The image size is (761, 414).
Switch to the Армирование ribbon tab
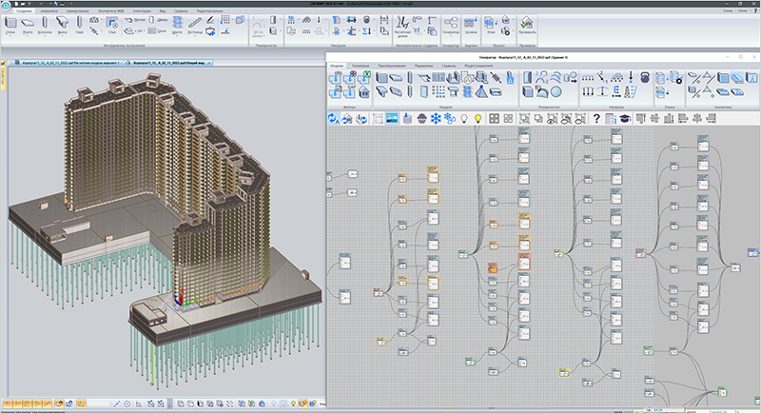coord(77,10)
